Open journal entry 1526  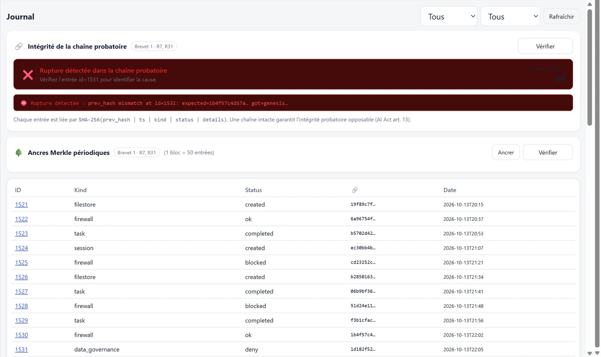tap(21, 277)
